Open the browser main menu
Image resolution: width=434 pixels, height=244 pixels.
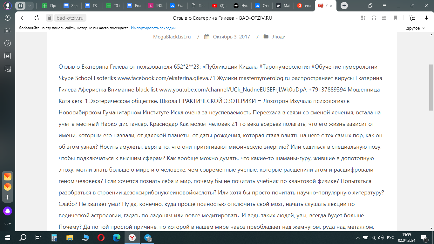[384, 6]
